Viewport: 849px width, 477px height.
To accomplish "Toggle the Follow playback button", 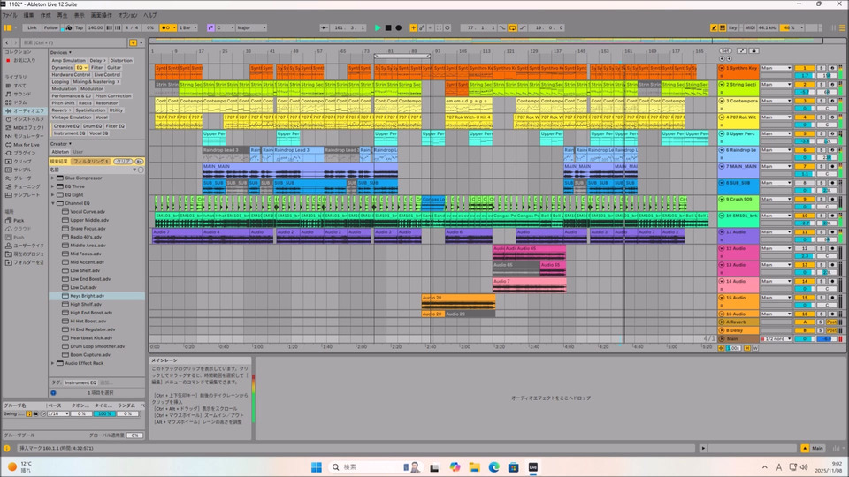I will point(51,27).
